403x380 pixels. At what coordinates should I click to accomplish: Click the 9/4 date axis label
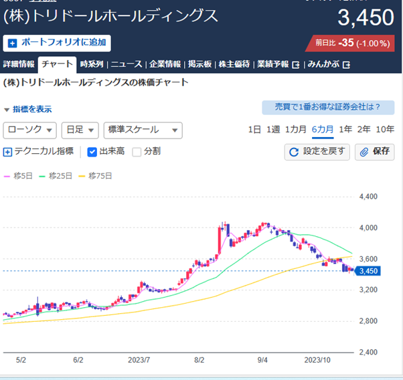tap(262, 360)
